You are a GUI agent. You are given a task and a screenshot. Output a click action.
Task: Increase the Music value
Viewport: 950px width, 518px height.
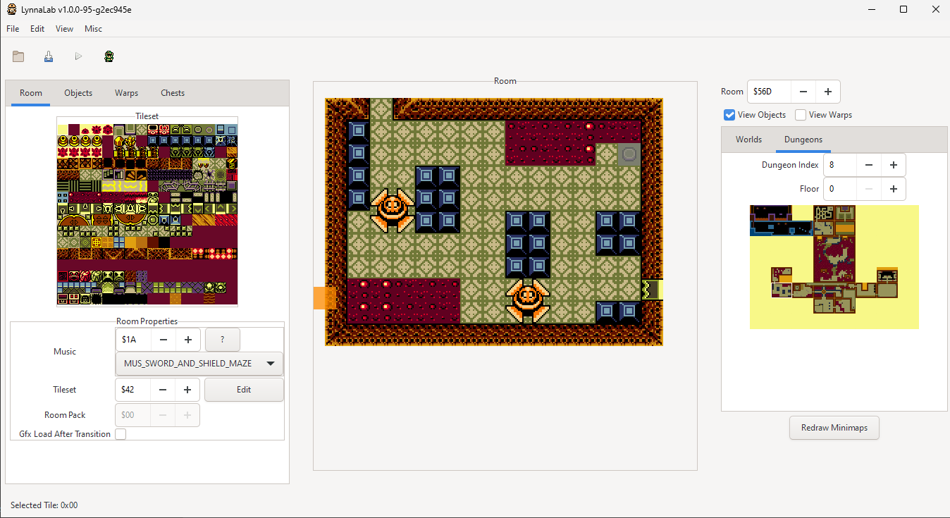click(x=188, y=340)
